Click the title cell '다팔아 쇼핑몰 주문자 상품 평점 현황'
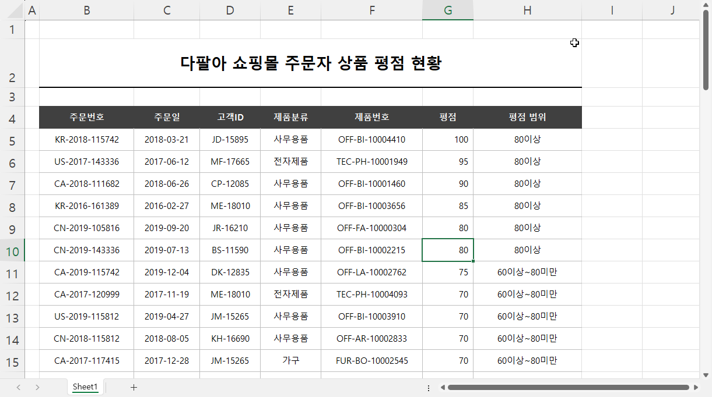Image resolution: width=712 pixels, height=397 pixels. coord(310,63)
